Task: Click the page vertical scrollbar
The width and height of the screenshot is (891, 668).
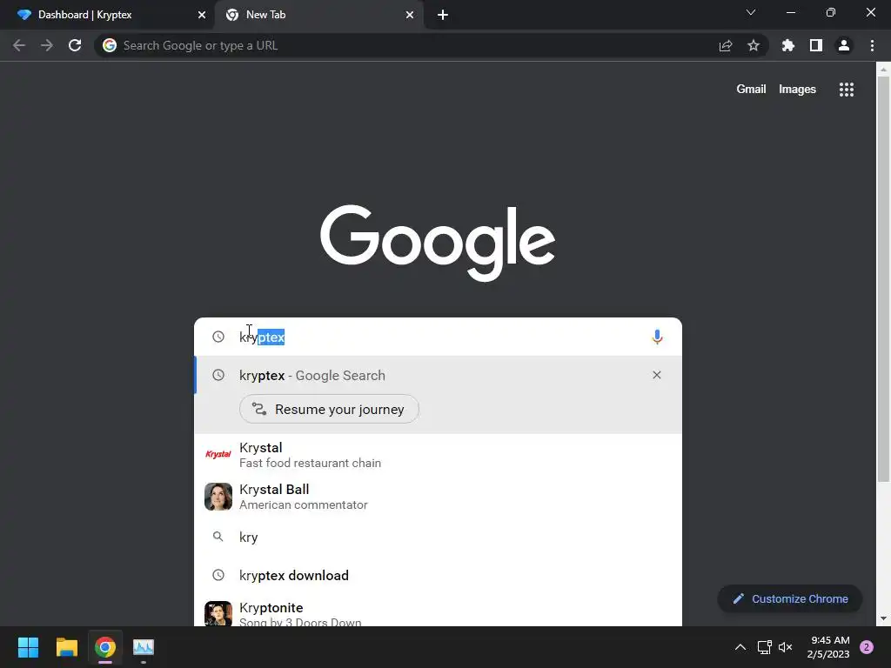Action: tap(883, 279)
